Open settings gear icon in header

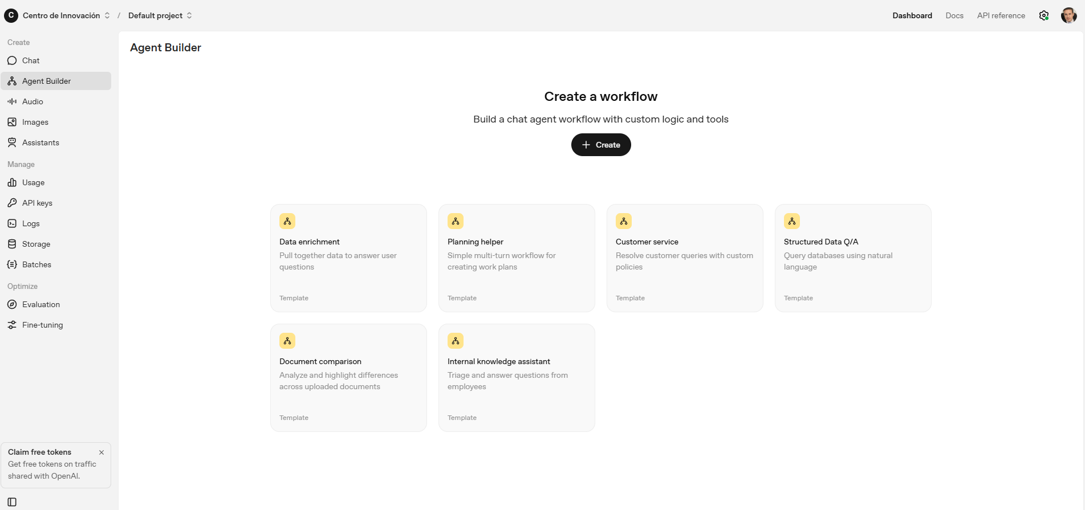(1043, 15)
